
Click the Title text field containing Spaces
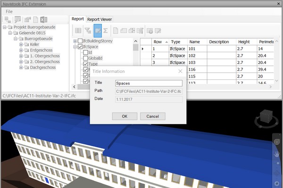[x=149, y=83]
